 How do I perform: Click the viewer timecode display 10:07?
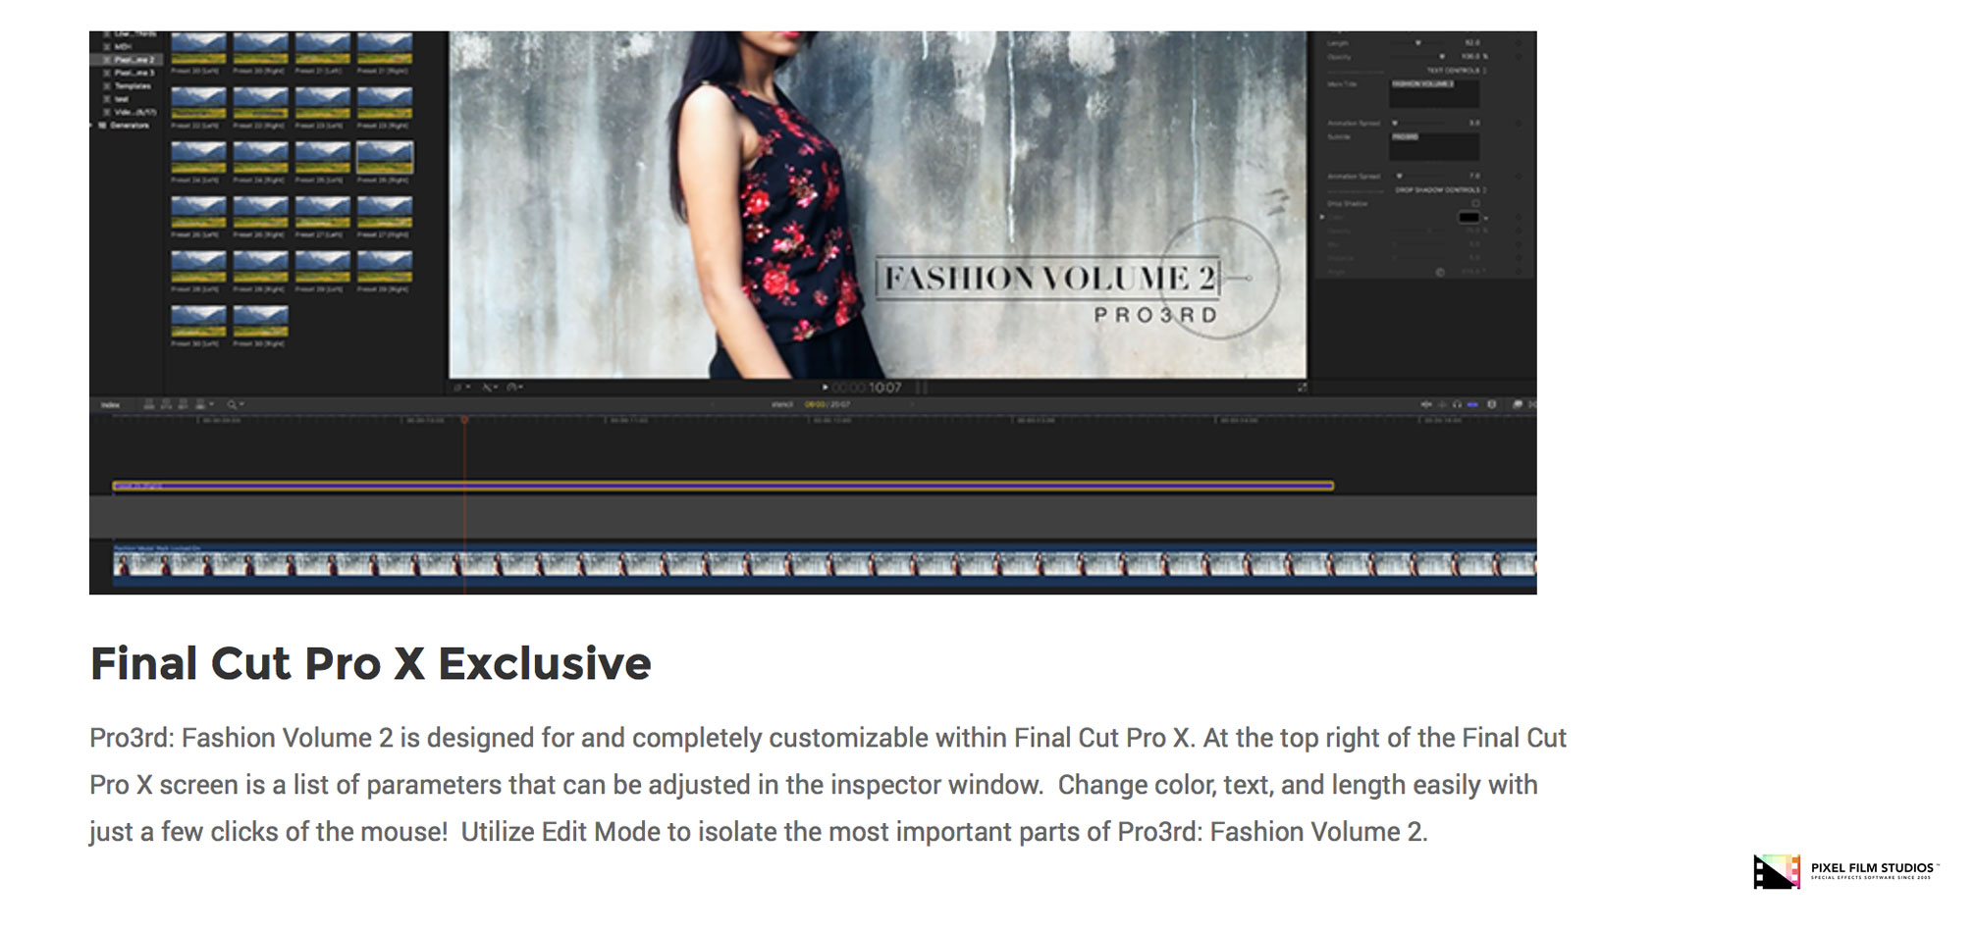tap(867, 388)
